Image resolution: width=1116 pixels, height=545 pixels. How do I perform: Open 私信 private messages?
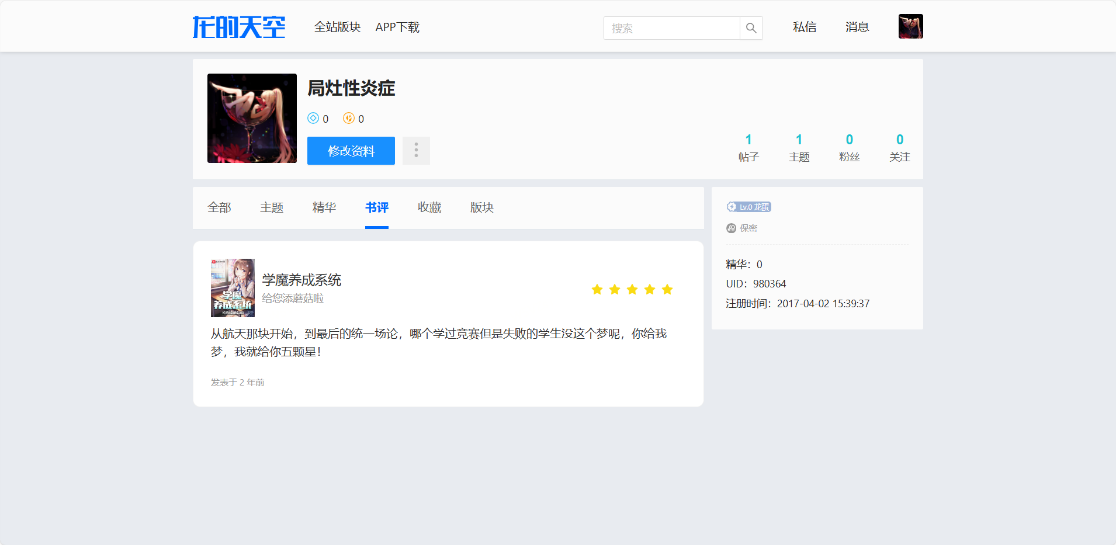click(x=805, y=27)
